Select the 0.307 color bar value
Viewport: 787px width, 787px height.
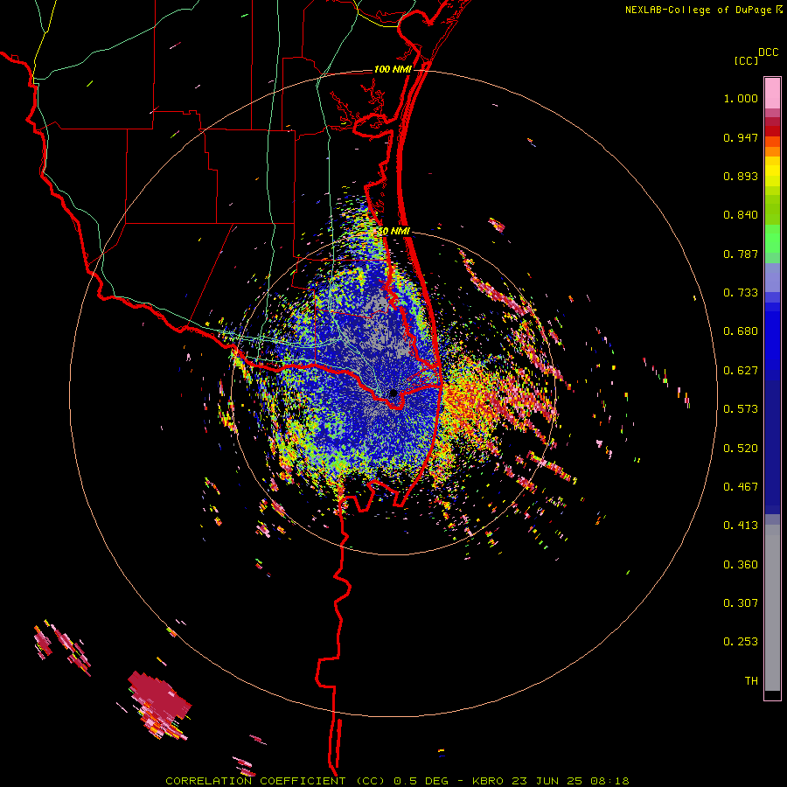(x=741, y=603)
